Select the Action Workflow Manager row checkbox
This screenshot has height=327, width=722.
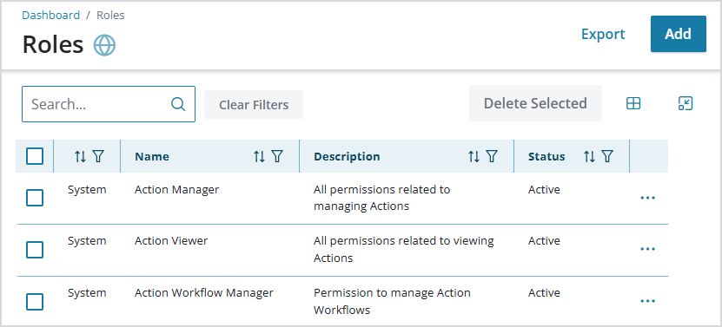click(35, 302)
